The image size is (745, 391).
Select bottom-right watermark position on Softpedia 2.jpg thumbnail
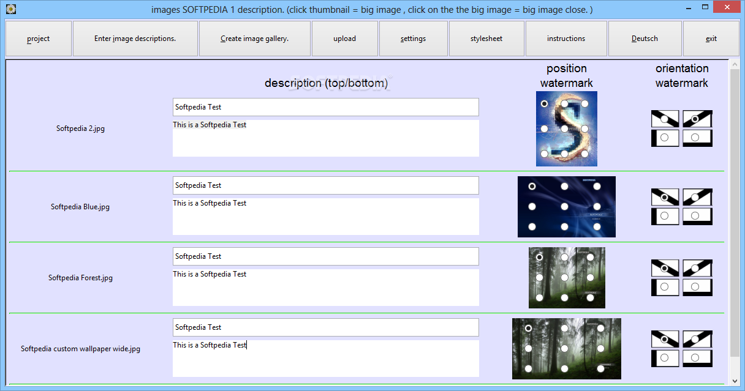point(584,154)
